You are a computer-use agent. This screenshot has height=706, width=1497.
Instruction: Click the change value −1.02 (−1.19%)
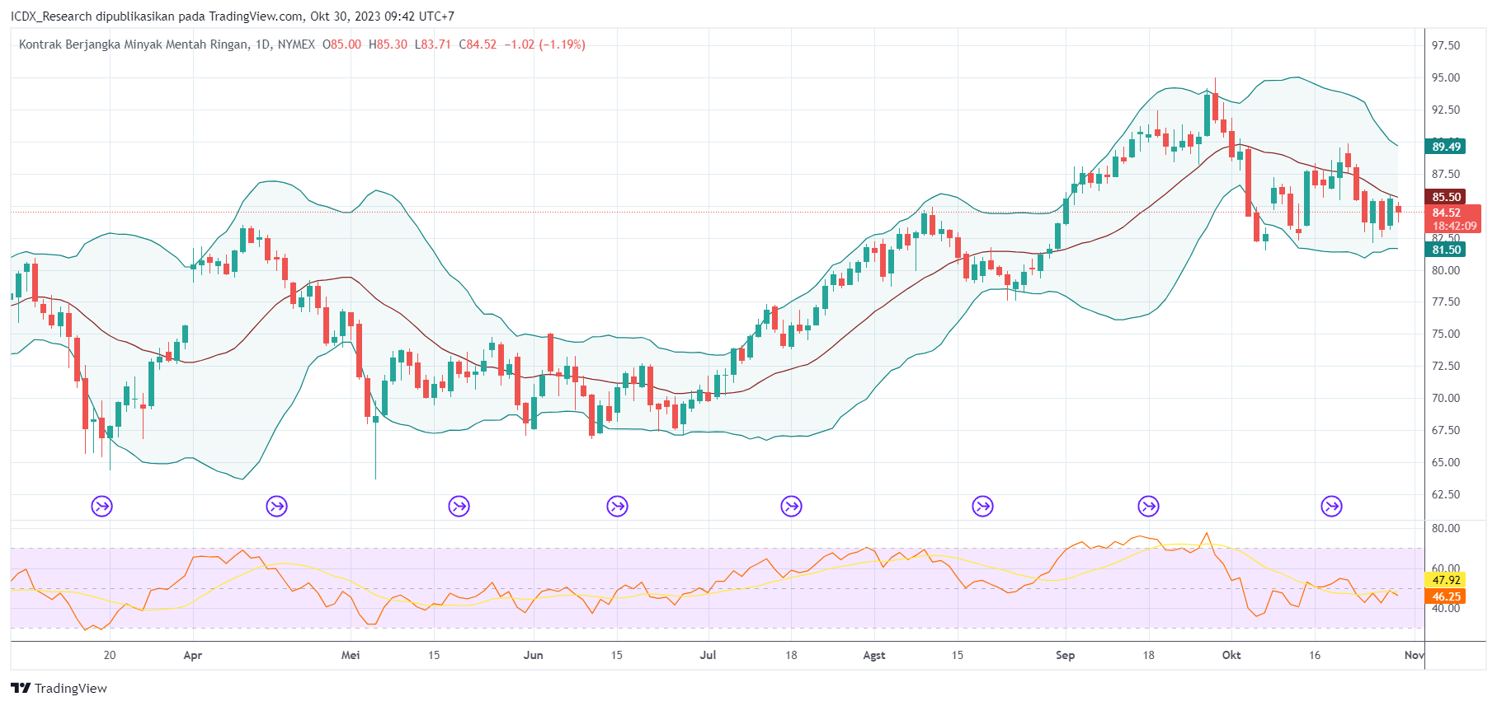(544, 44)
